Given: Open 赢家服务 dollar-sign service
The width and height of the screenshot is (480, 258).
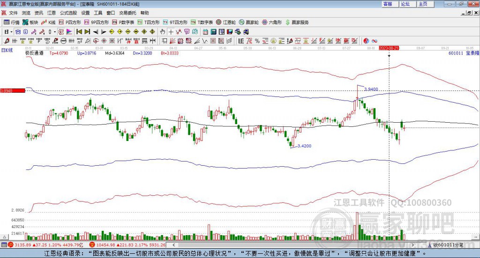Looking at the screenshot, I should coord(297,22).
